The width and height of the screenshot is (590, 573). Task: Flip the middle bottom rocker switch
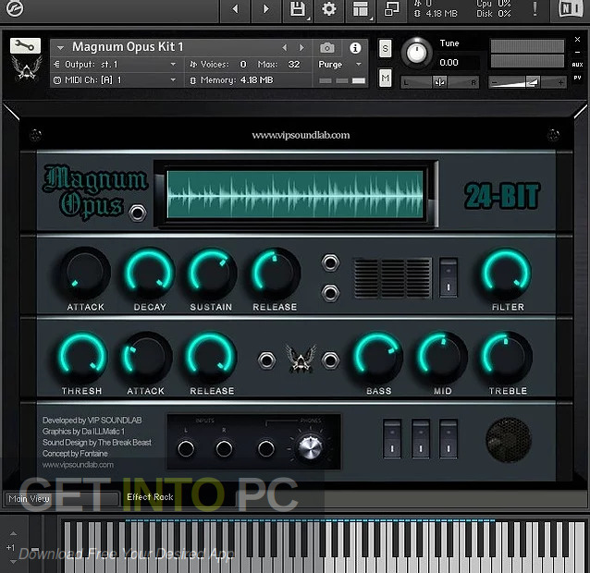tap(421, 439)
